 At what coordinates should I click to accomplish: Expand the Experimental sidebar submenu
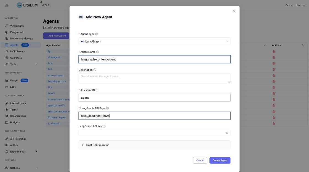tap(36, 151)
